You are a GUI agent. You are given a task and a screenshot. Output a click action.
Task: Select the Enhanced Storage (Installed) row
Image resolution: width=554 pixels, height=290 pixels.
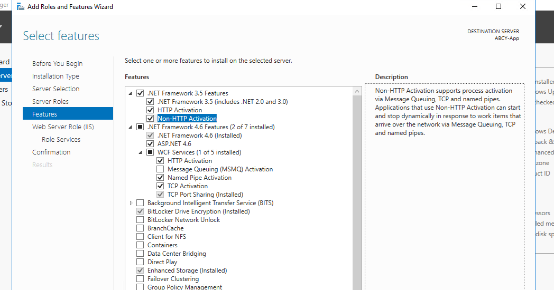click(187, 270)
